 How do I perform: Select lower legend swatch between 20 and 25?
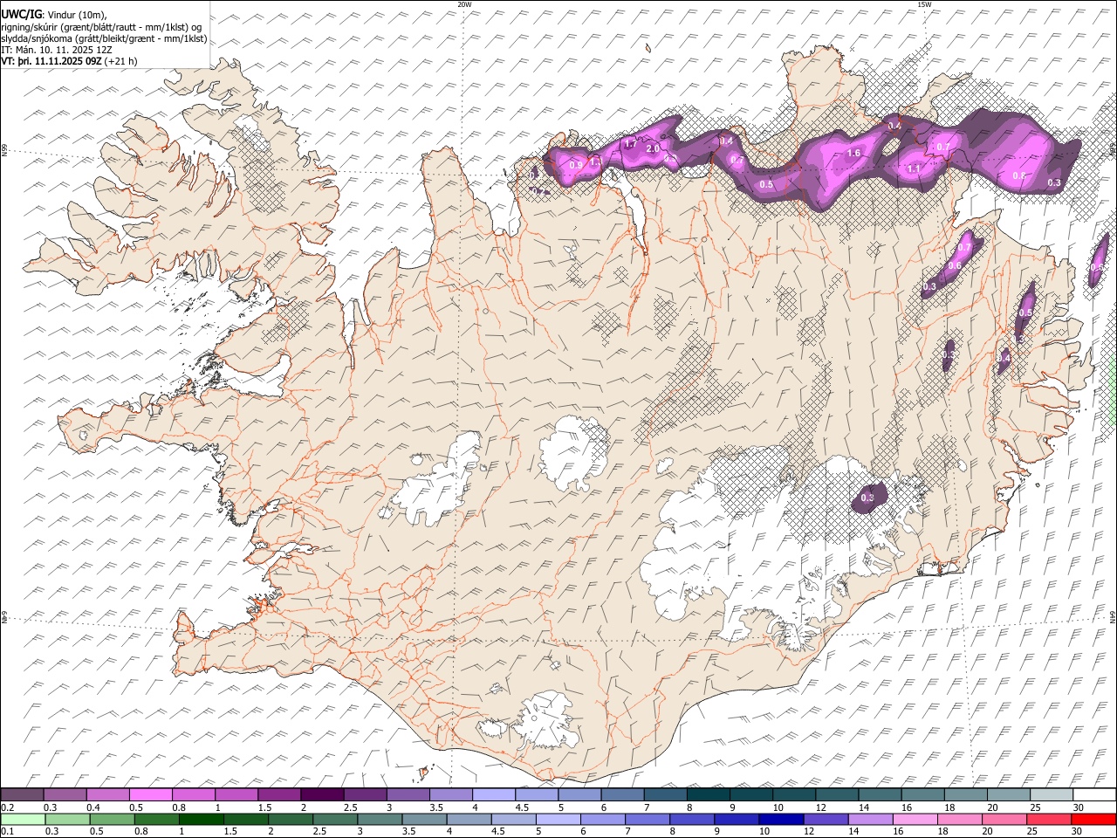(1006, 819)
